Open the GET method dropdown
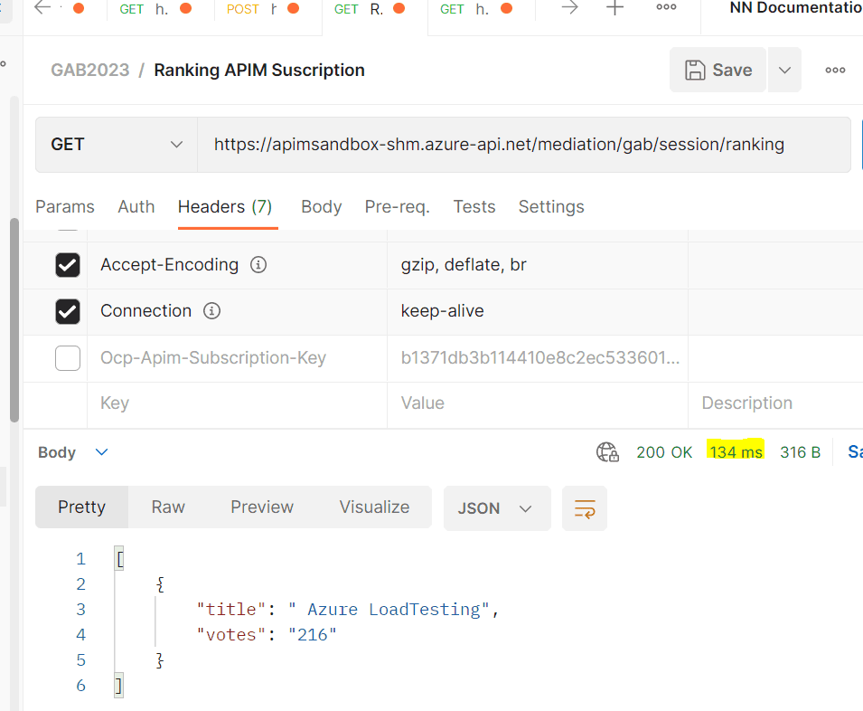The image size is (863, 711). 117,145
